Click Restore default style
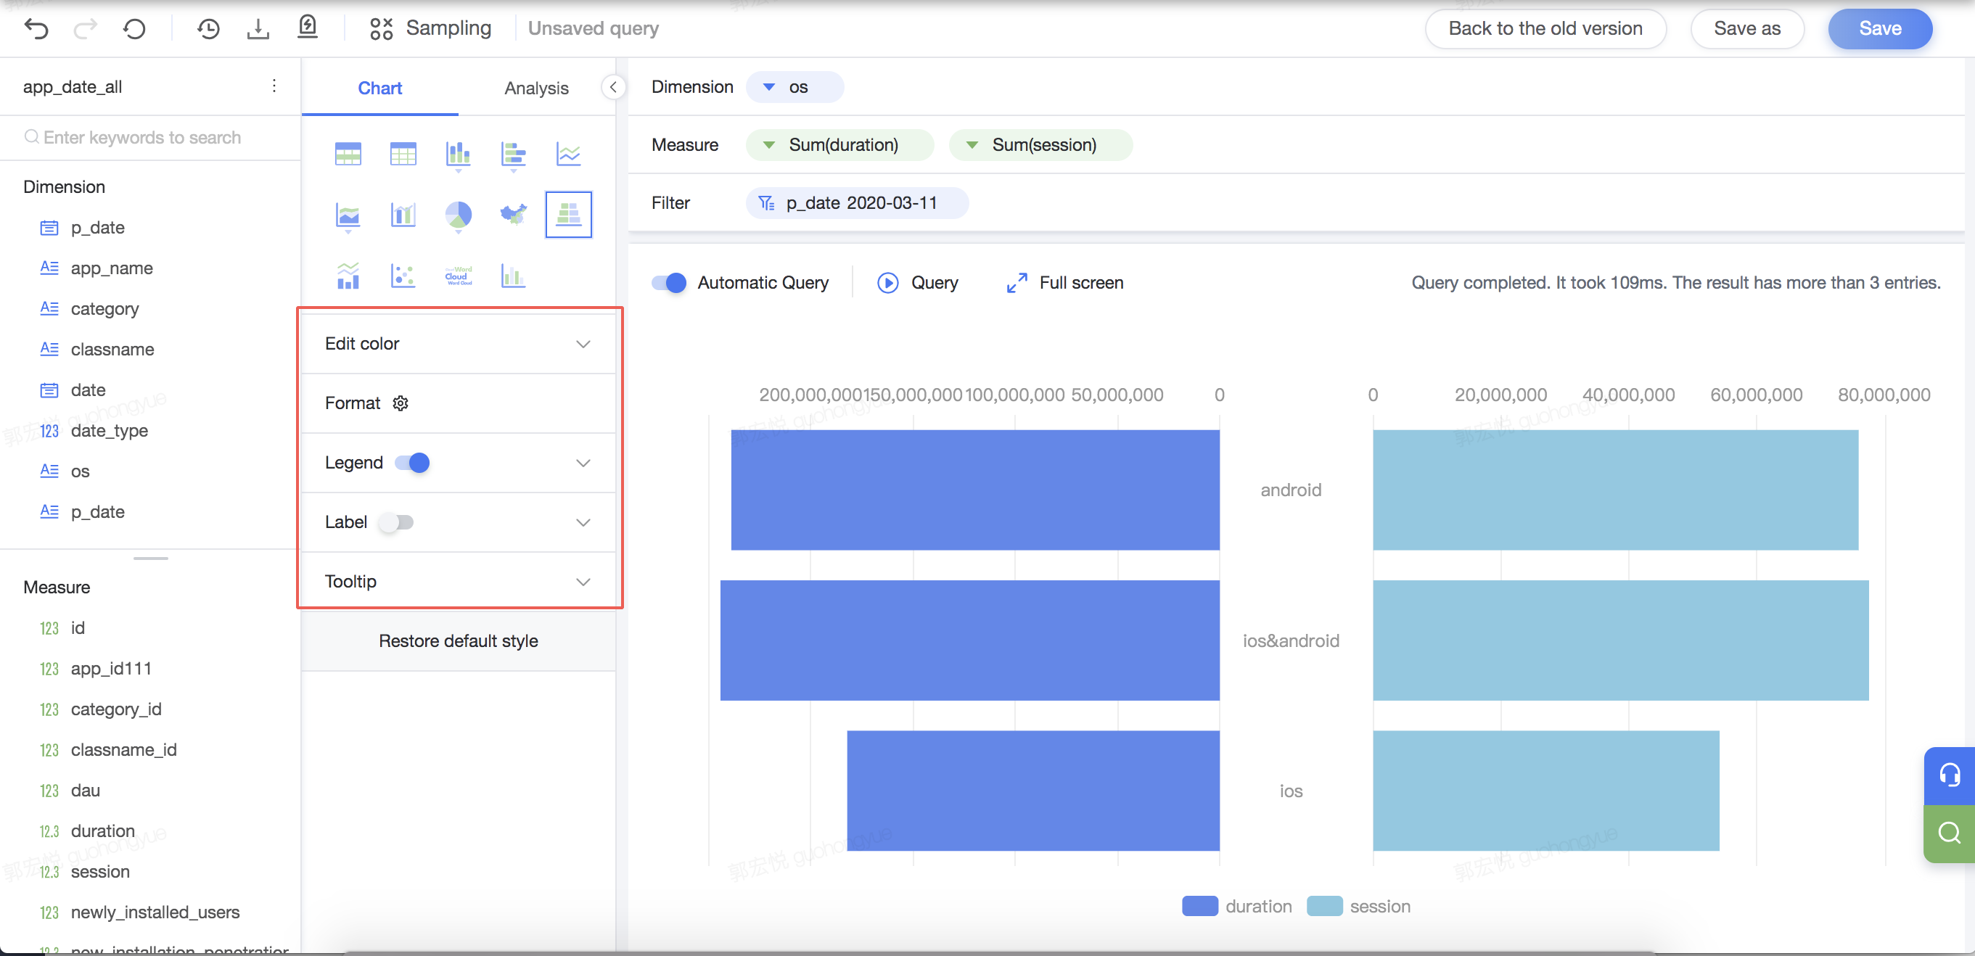Viewport: 1975px width, 956px height. pos(459,641)
